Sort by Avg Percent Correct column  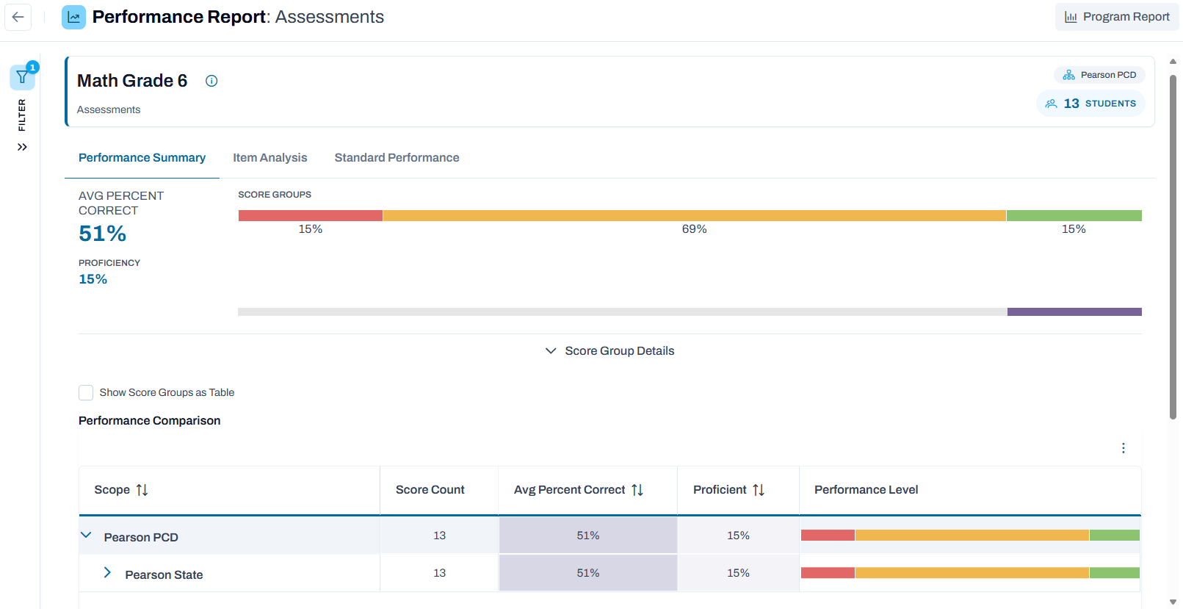pos(637,490)
